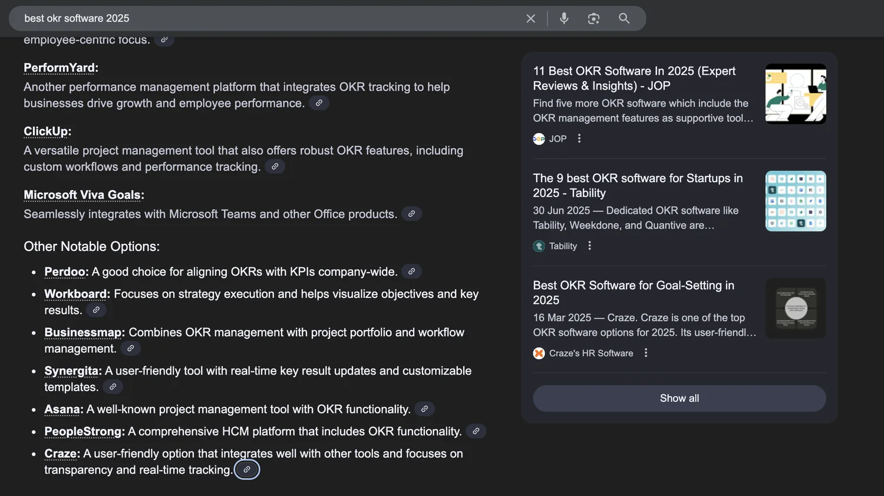This screenshot has height=496, width=884.
Task: Open the Microsoft Viva Goals link
Action: [x=82, y=195]
